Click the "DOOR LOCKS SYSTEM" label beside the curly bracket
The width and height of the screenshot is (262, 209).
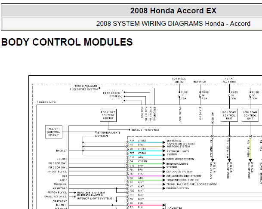[x=111, y=95]
